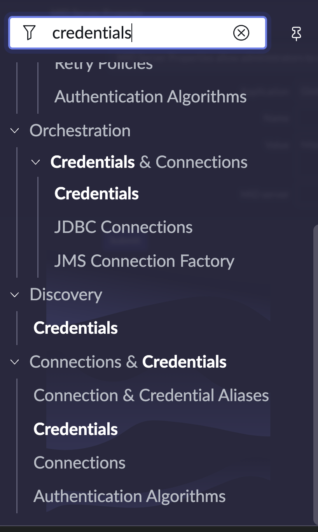Open Credentials below Connection & Credential Aliases

75,429
